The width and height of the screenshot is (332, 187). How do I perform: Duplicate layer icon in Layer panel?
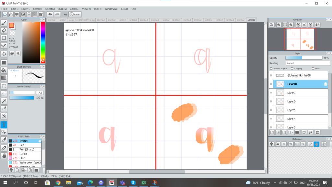[304, 132]
